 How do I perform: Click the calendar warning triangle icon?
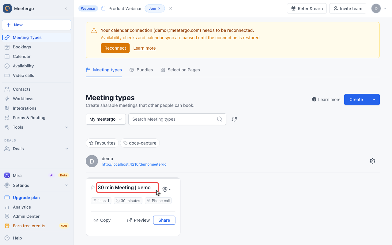pos(94,31)
